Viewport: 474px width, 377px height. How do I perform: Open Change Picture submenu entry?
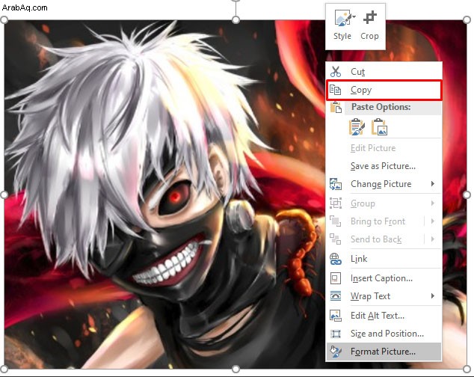pos(384,184)
